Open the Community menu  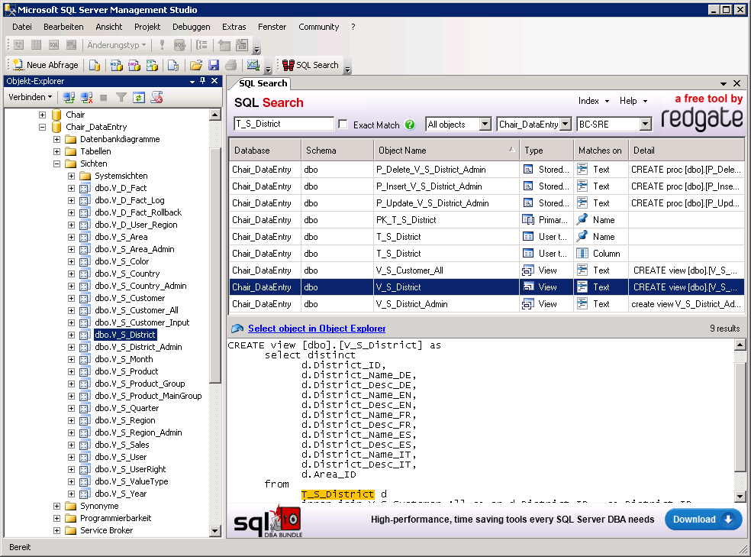(318, 27)
